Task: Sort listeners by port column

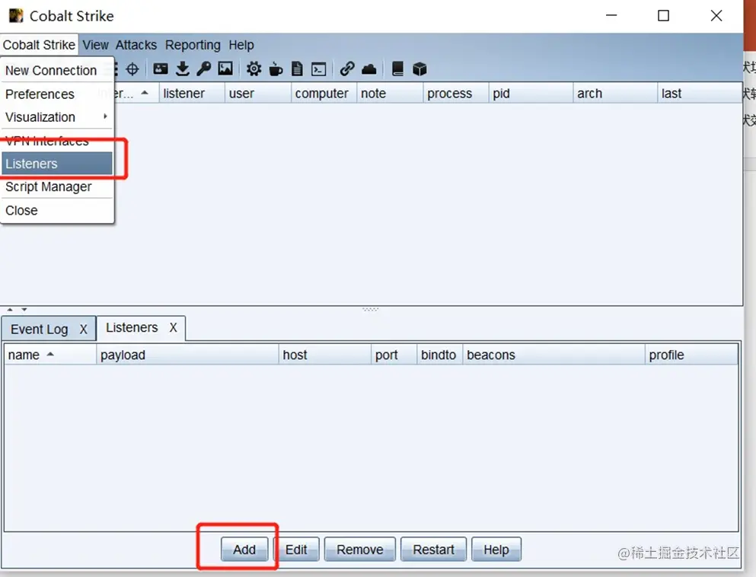Action: tap(394, 355)
